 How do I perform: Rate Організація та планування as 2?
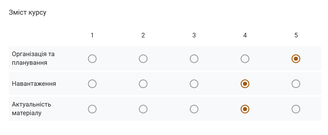[x=143, y=59]
